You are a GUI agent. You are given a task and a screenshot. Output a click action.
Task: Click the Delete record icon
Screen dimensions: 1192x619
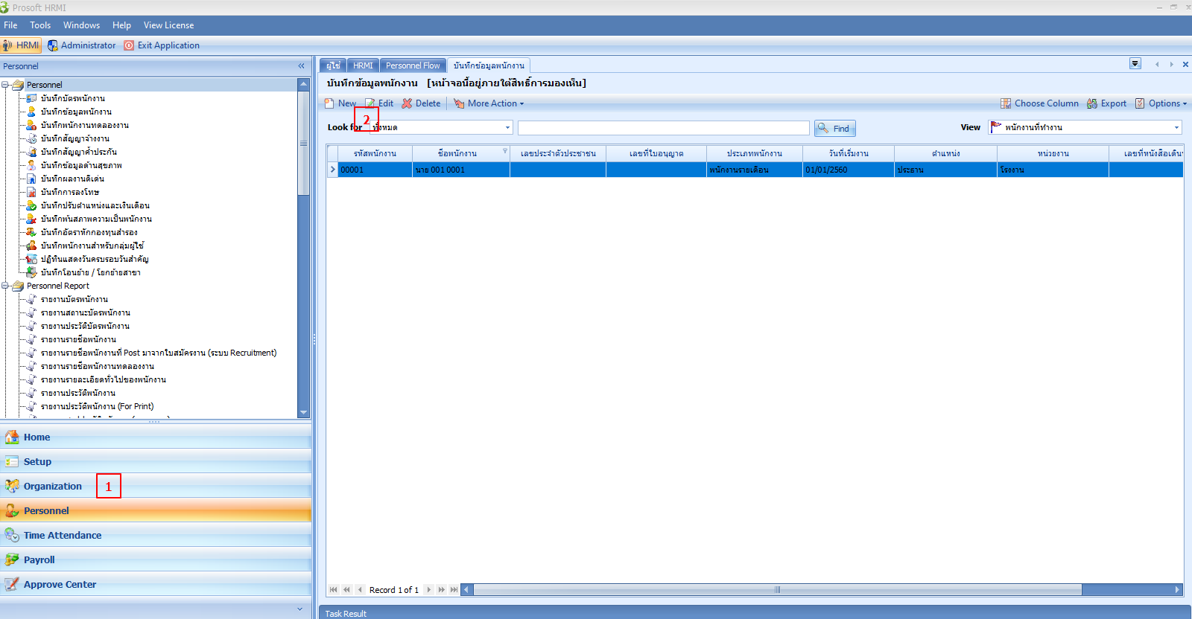point(407,103)
